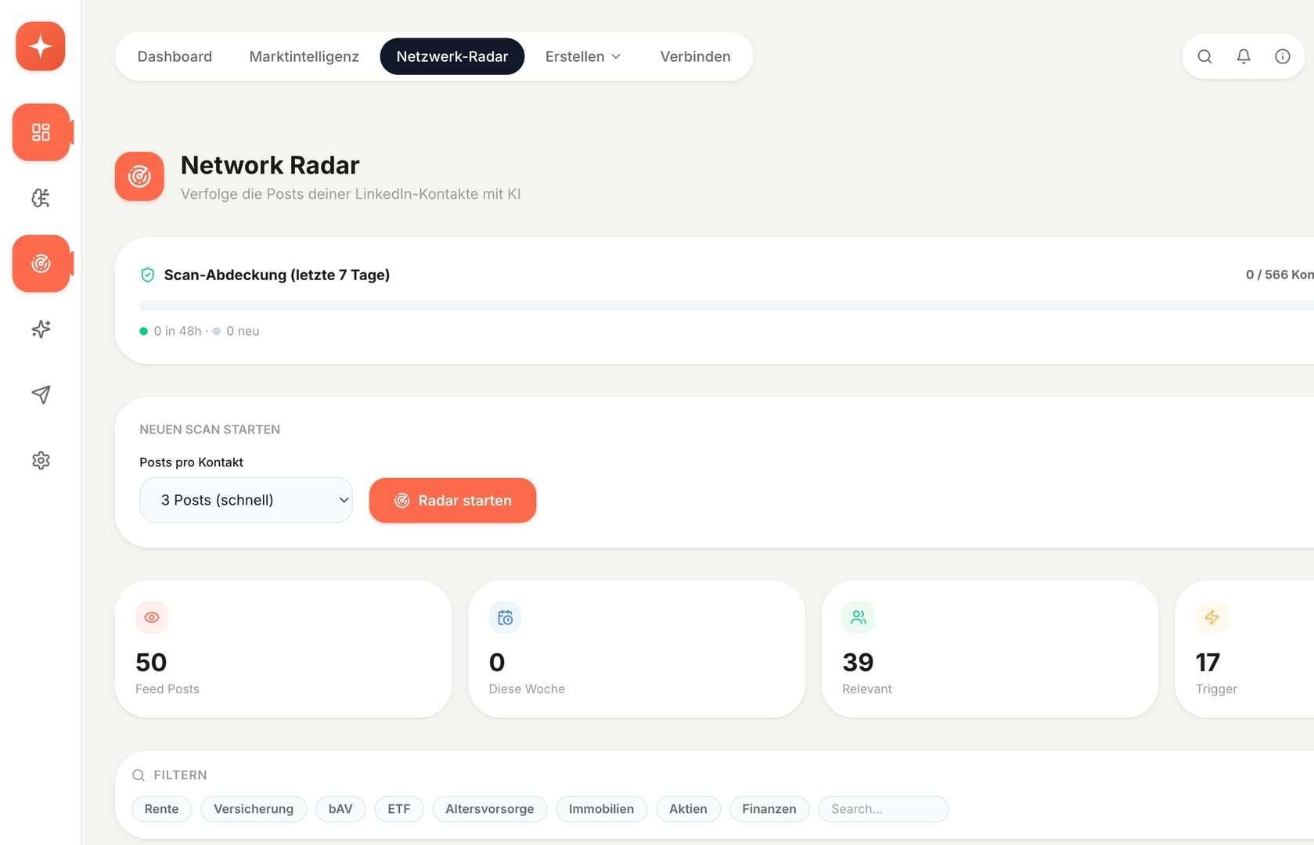Enable the ETF filter chip
Viewport: 1314px width, 845px height.
[x=398, y=809]
